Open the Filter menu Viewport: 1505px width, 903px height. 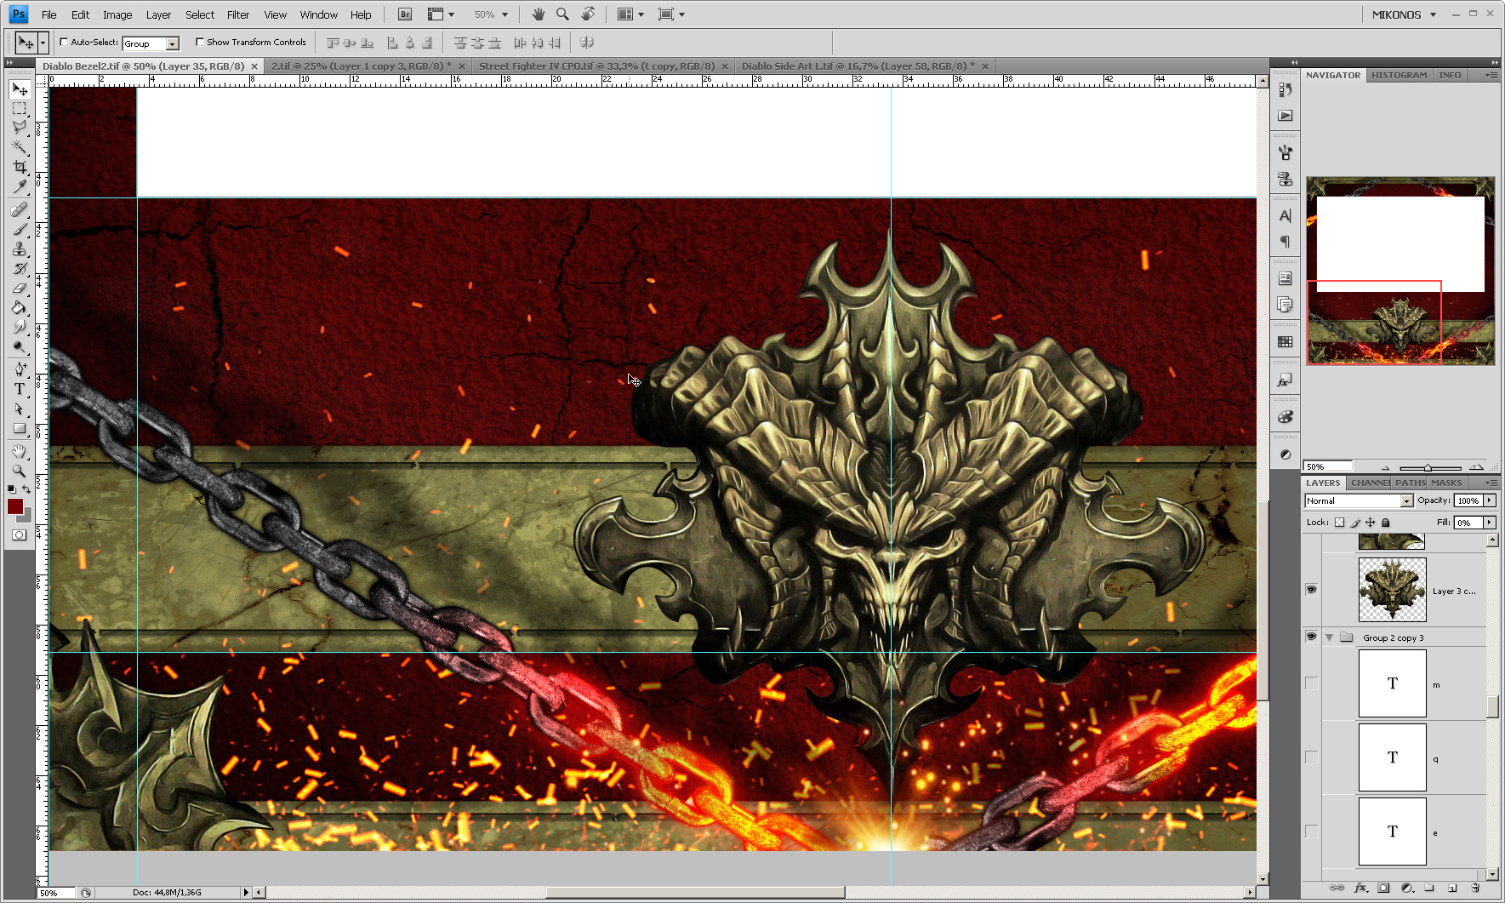click(238, 14)
